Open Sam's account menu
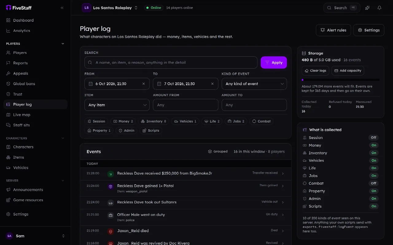 (35, 236)
